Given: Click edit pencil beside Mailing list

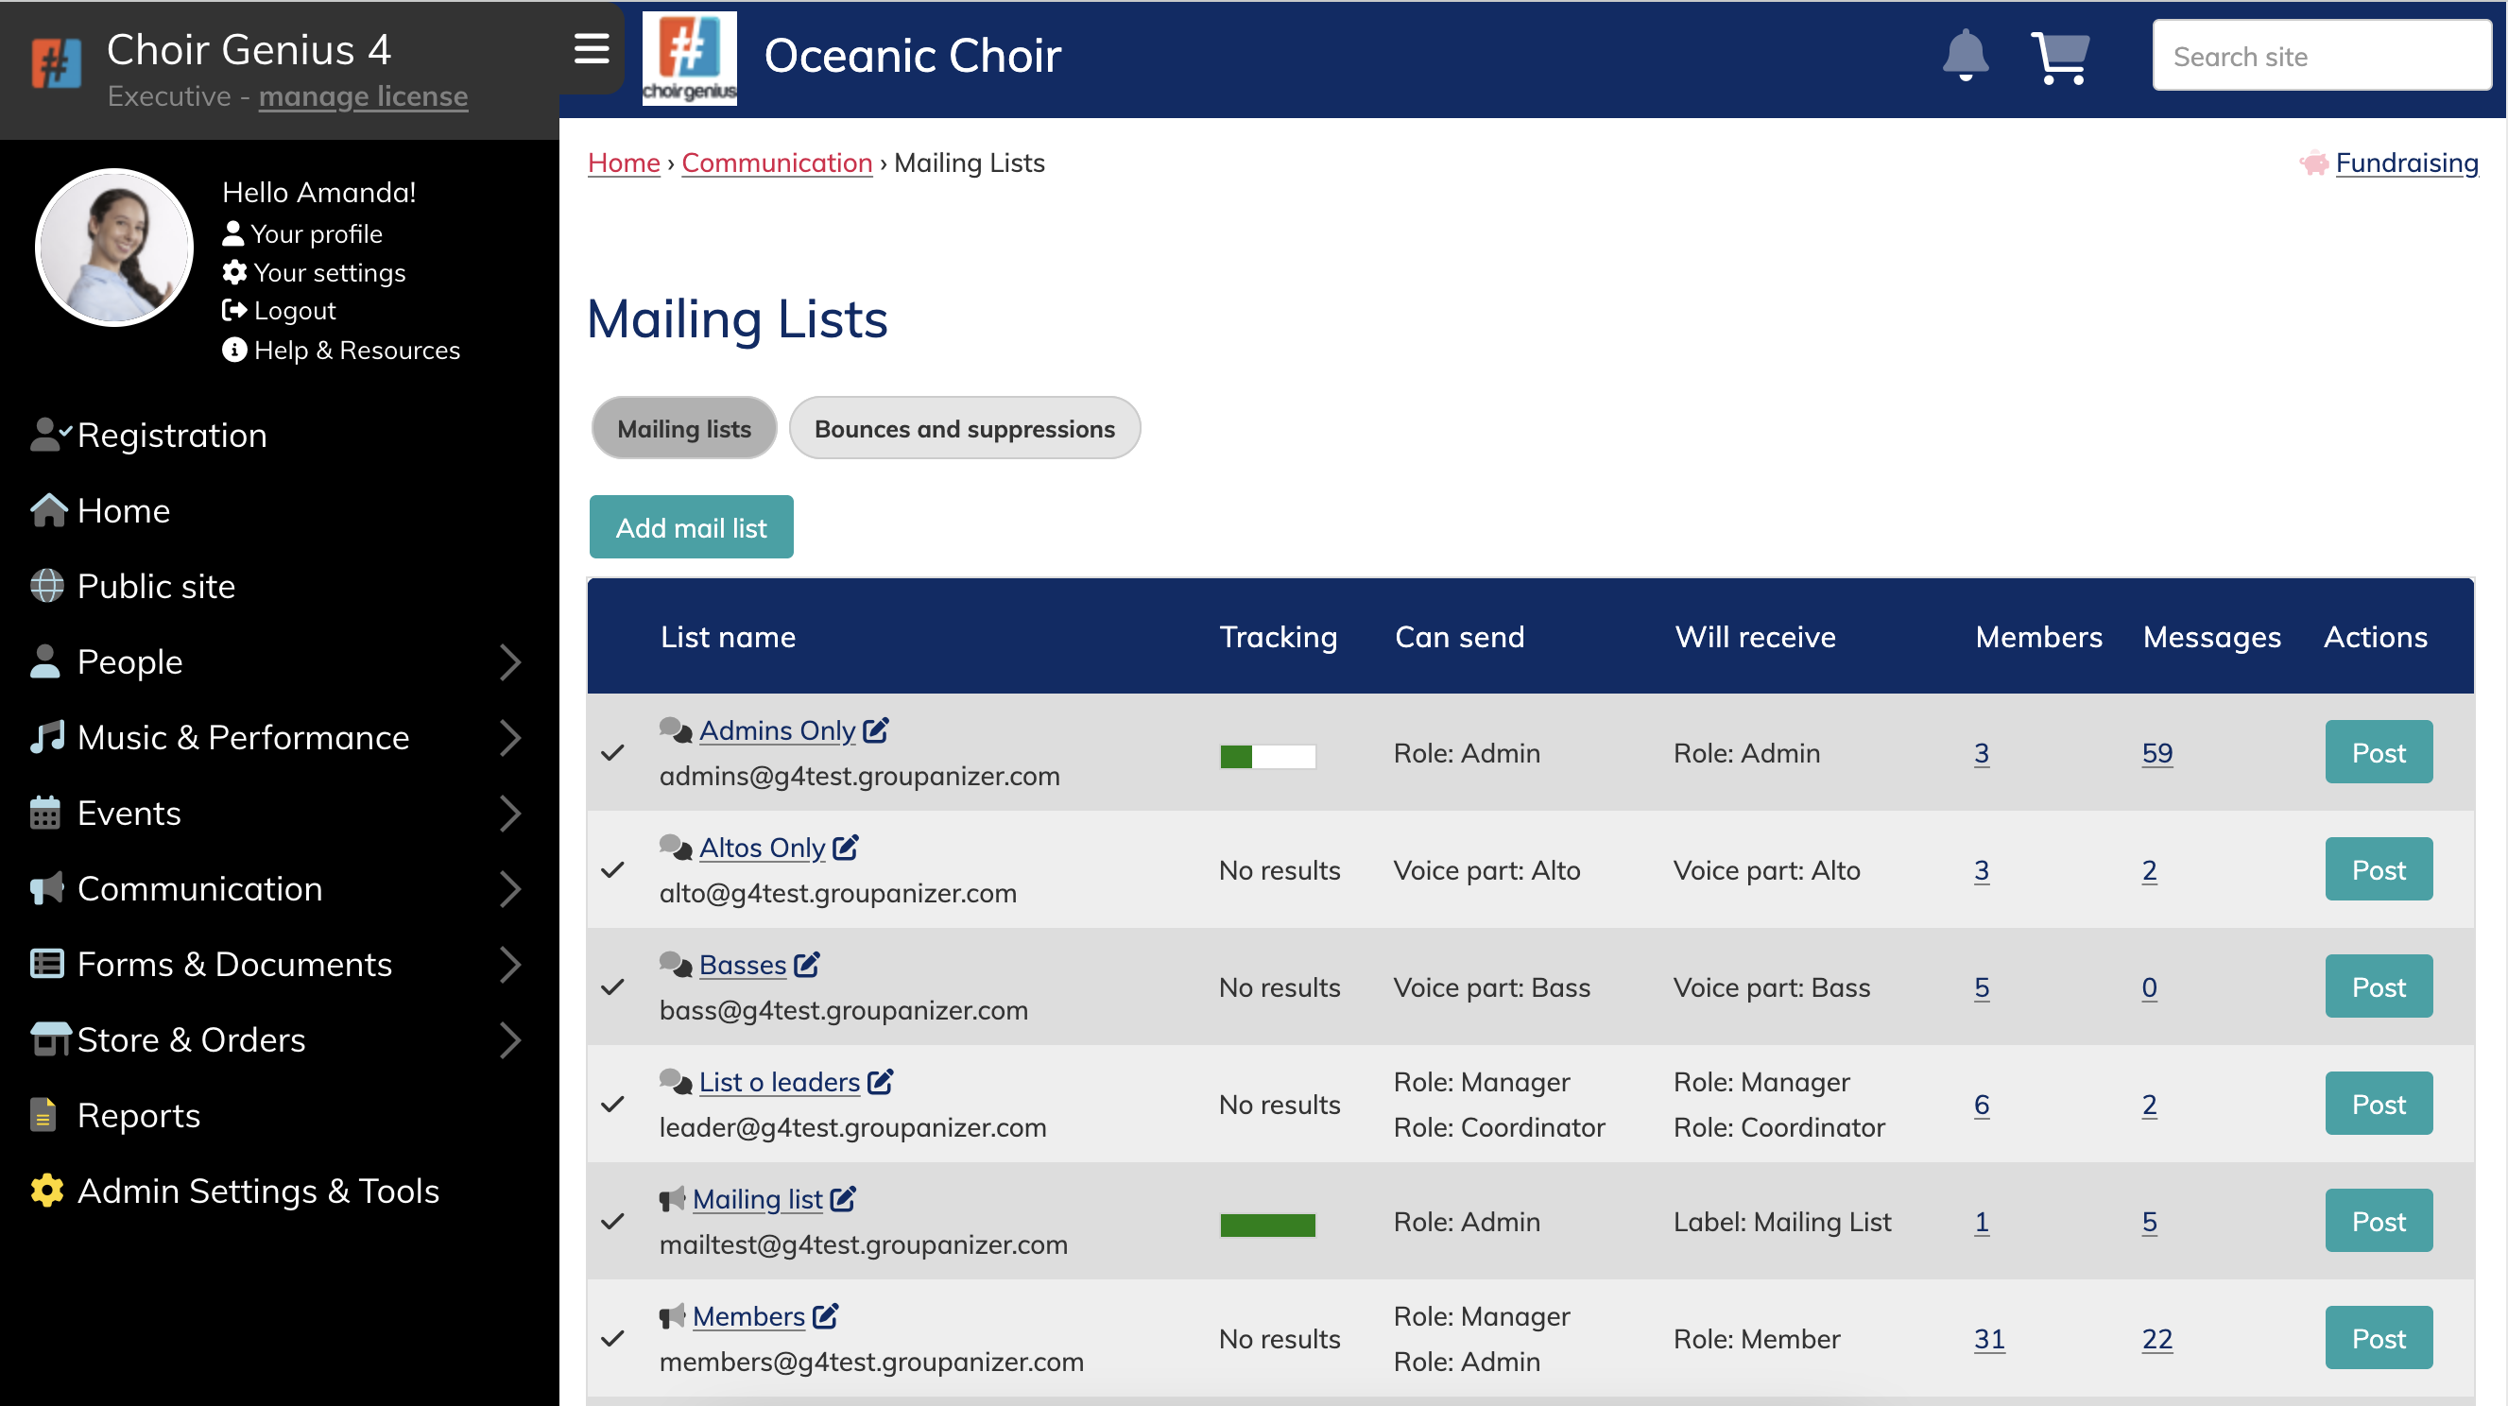Looking at the screenshot, I should point(843,1199).
